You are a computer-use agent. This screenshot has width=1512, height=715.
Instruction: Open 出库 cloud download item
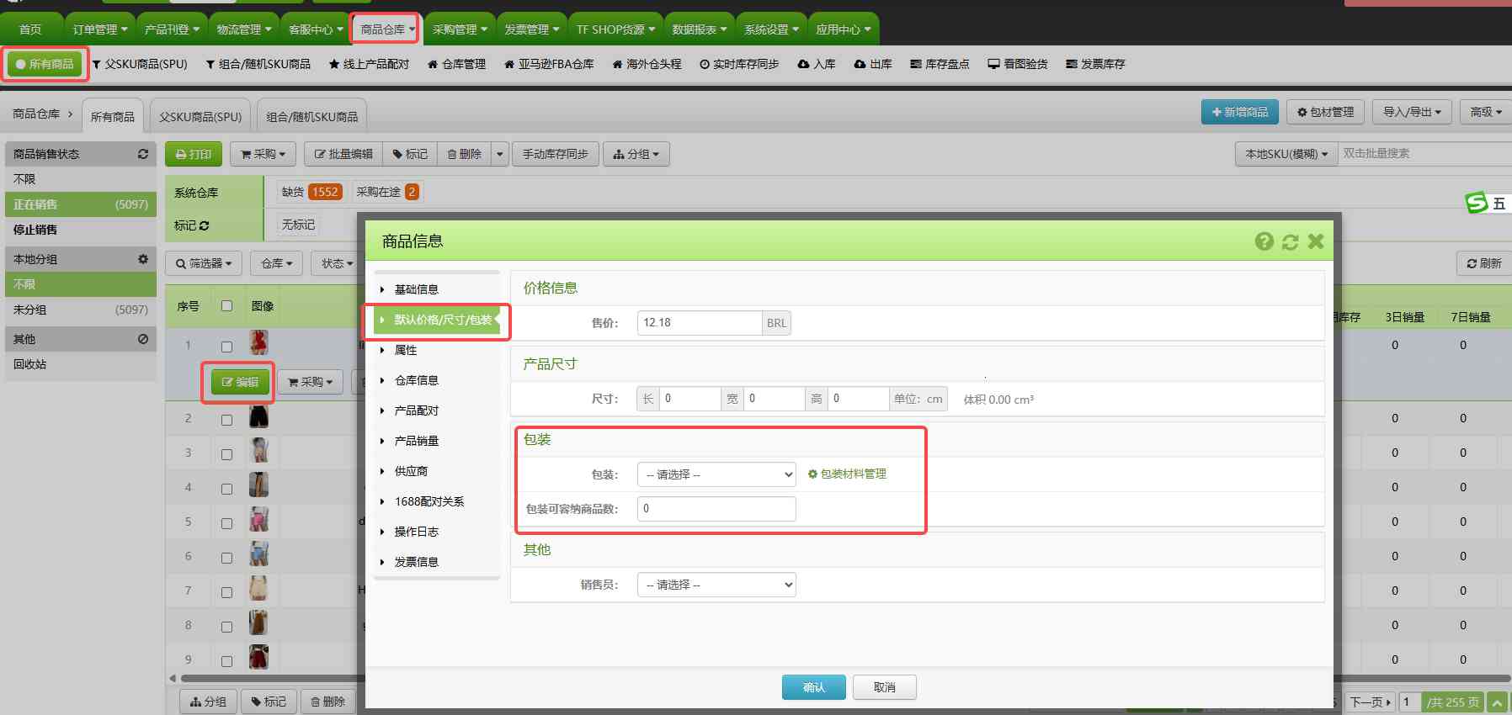click(x=873, y=64)
